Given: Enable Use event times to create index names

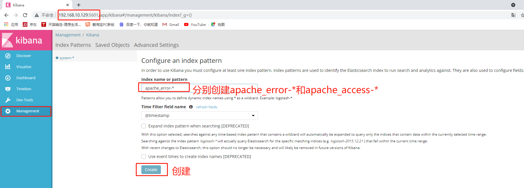Looking at the screenshot, I should pos(144,157).
